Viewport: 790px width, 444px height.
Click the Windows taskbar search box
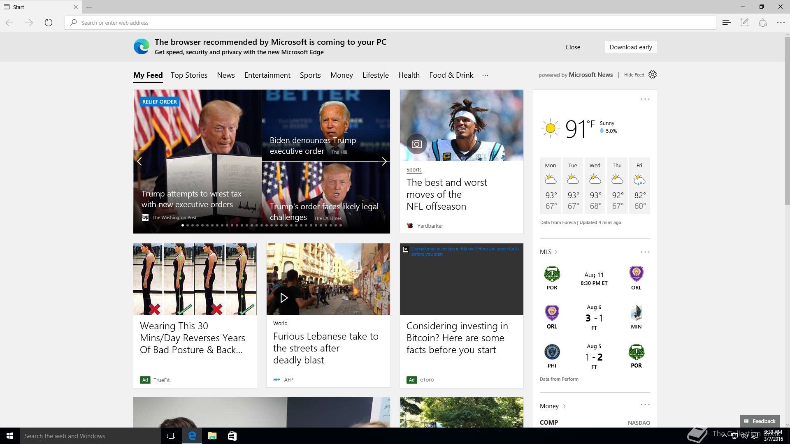[91, 436]
